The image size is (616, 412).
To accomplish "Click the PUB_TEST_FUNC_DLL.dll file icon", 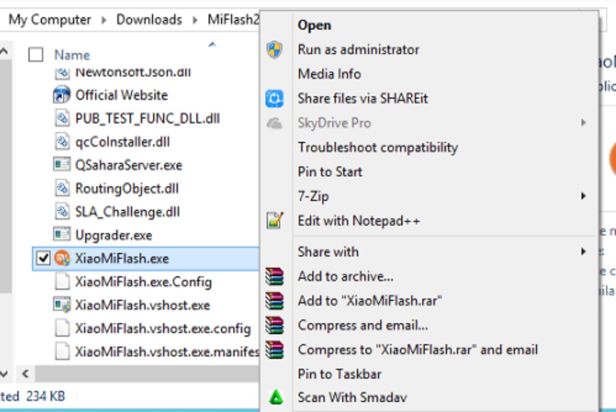I will click(x=62, y=119).
